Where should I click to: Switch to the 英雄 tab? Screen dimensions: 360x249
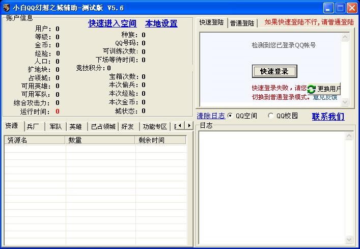[76, 127]
